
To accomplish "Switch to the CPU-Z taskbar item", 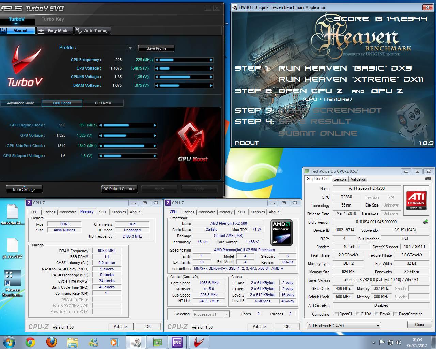I will pos(177,342).
